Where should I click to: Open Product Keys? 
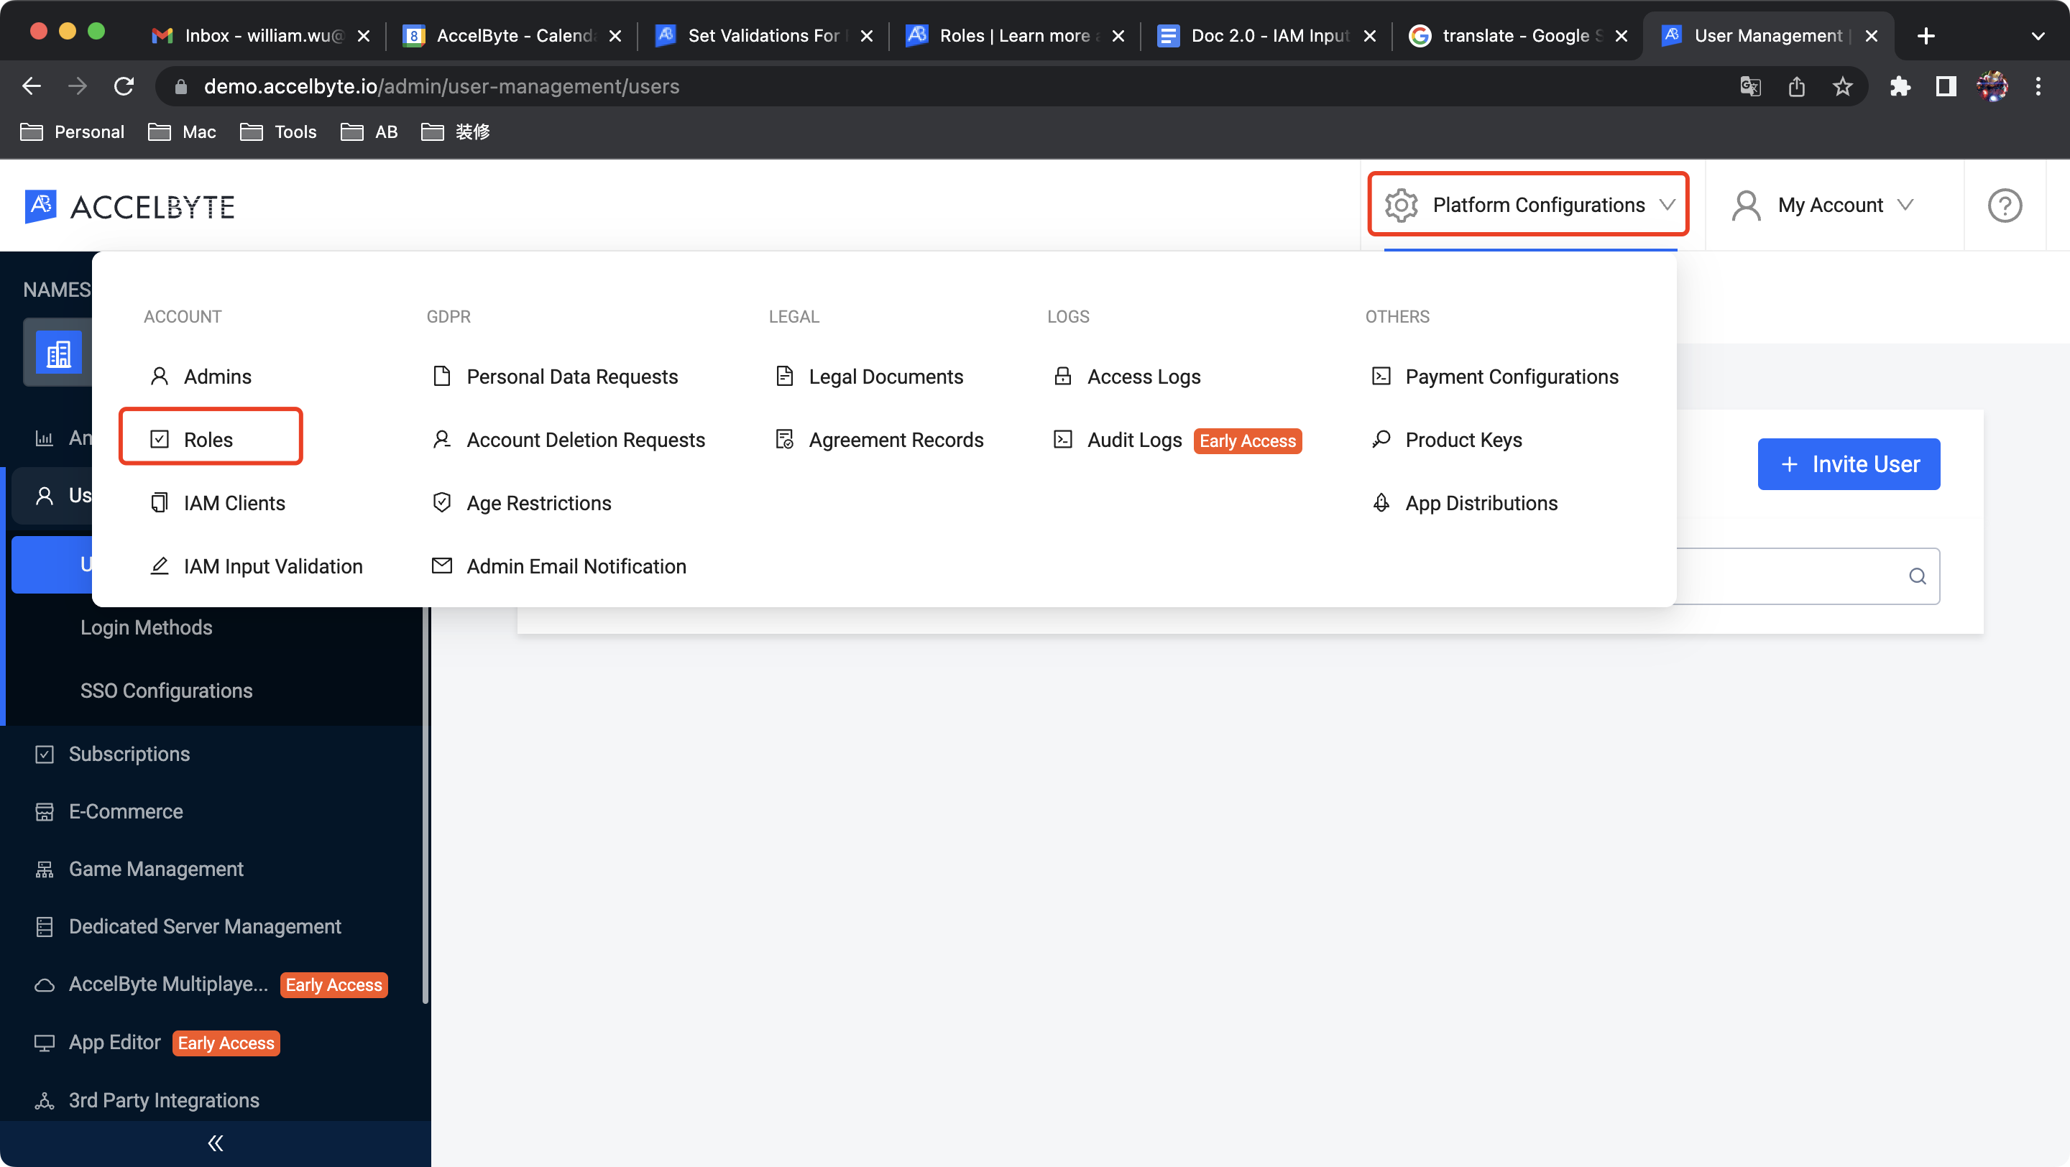(x=1446, y=439)
